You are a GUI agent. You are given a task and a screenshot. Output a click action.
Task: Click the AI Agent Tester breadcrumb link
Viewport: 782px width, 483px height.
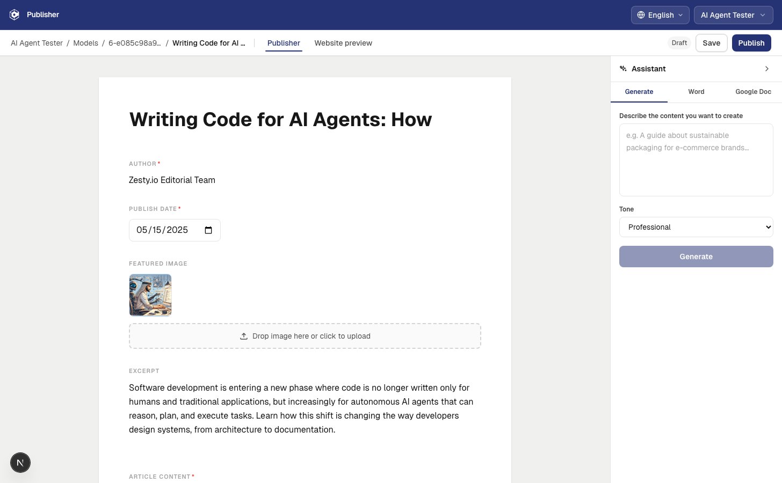37,43
